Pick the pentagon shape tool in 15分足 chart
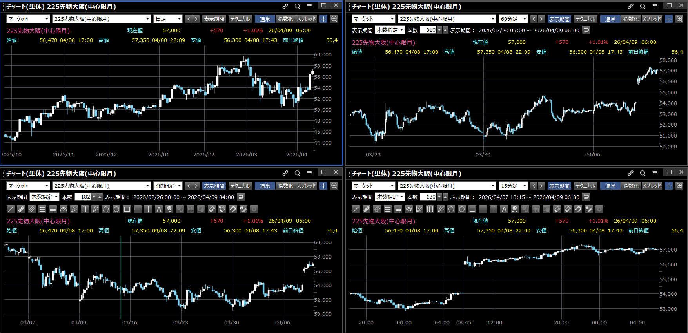This screenshot has height=333, width=688. [451, 209]
